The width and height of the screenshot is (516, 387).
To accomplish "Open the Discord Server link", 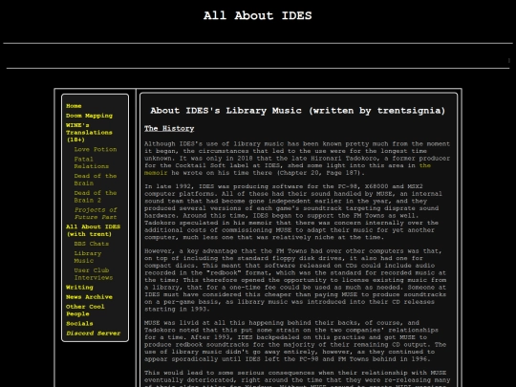I will [x=93, y=333].
